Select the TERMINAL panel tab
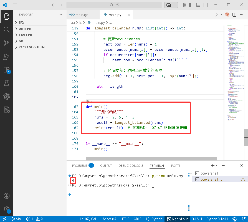Image resolution: width=248 pixels, height=222 pixels. [x=157, y=165]
